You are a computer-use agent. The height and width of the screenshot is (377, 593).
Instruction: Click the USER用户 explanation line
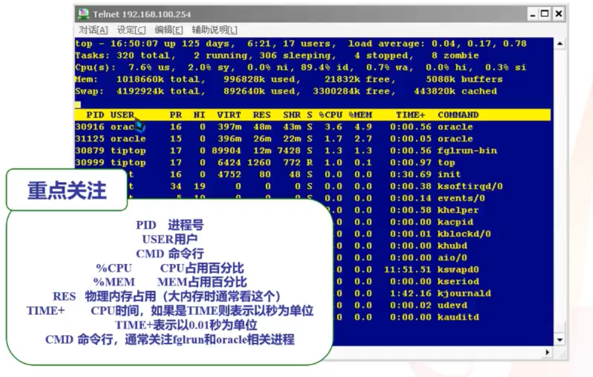coord(170,239)
